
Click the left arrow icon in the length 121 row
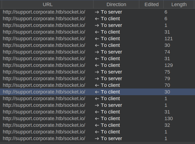[97, 39]
